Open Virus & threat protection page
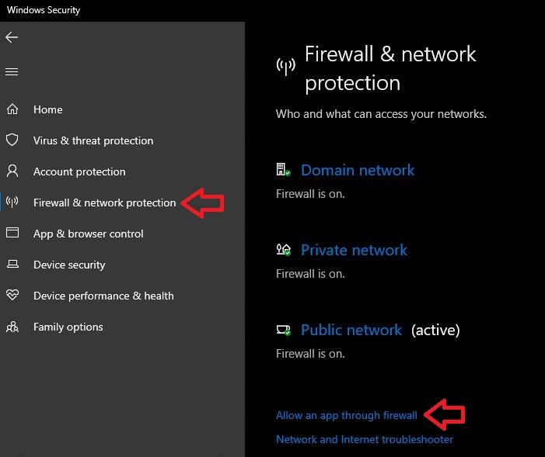The height and width of the screenshot is (457, 545). 93,140
